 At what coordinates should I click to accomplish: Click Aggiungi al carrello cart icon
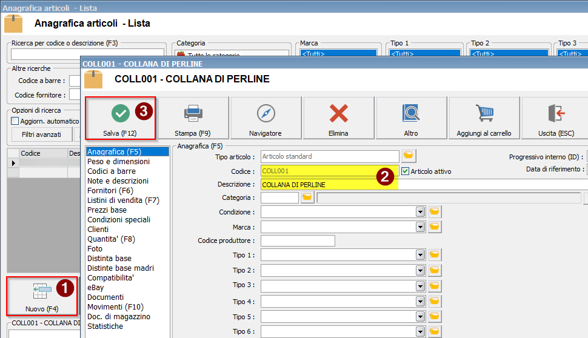[x=484, y=119]
